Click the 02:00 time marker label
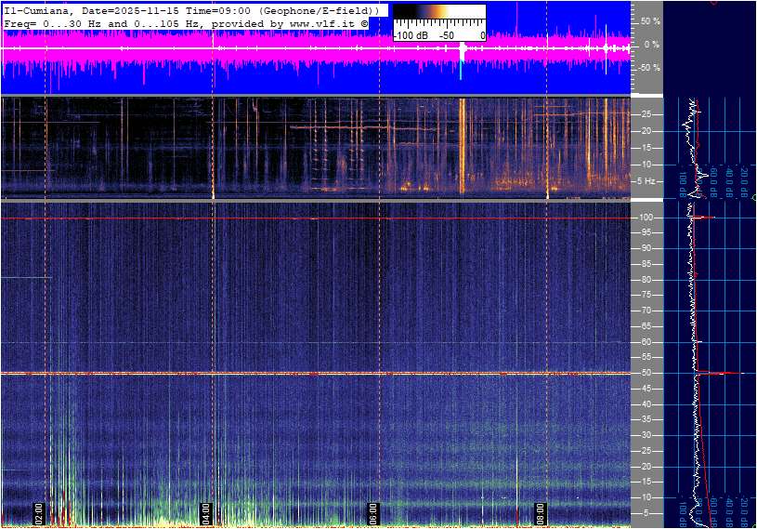Image resolution: width=757 pixels, height=529 pixels. [39, 514]
